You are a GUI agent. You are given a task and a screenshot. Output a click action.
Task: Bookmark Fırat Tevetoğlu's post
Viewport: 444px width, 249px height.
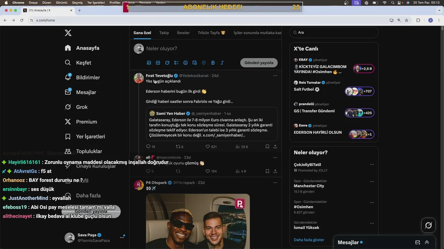(x=267, y=147)
